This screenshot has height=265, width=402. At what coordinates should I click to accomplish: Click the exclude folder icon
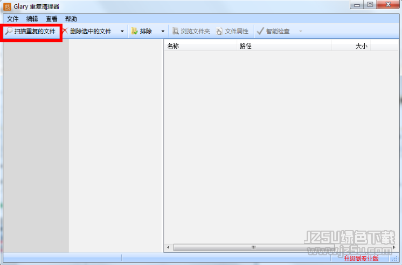(134, 31)
